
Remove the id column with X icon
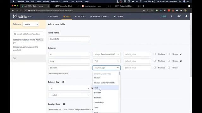click(x=181, y=54)
